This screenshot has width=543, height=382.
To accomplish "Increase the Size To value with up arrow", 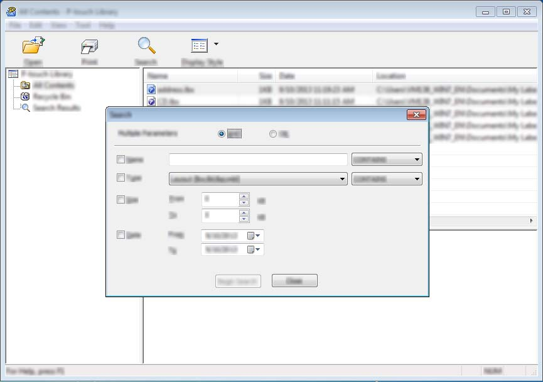I will pyautogui.click(x=244, y=212).
